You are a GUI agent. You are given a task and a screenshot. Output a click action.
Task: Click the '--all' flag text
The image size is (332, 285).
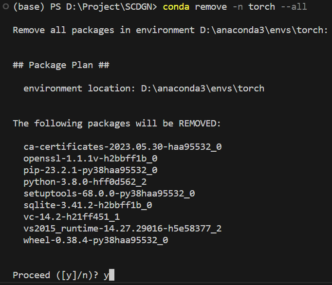(294, 7)
